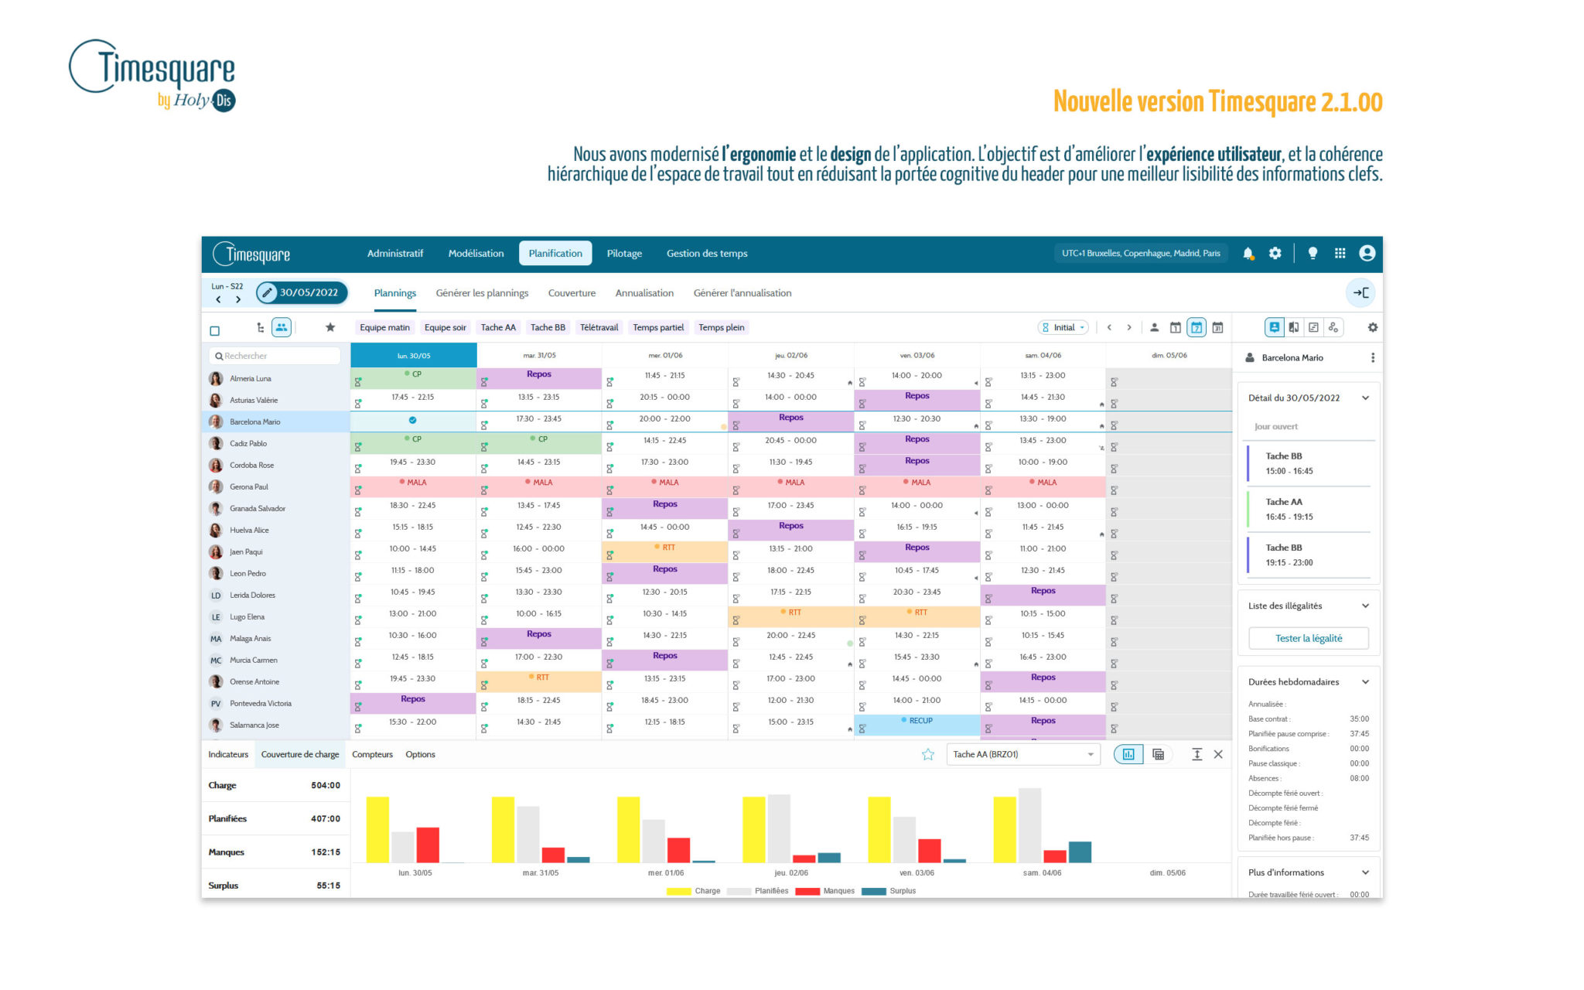1584x990 pixels.
Task: Navigate to previous period arrow in toolbar
Action: [x=1109, y=327]
